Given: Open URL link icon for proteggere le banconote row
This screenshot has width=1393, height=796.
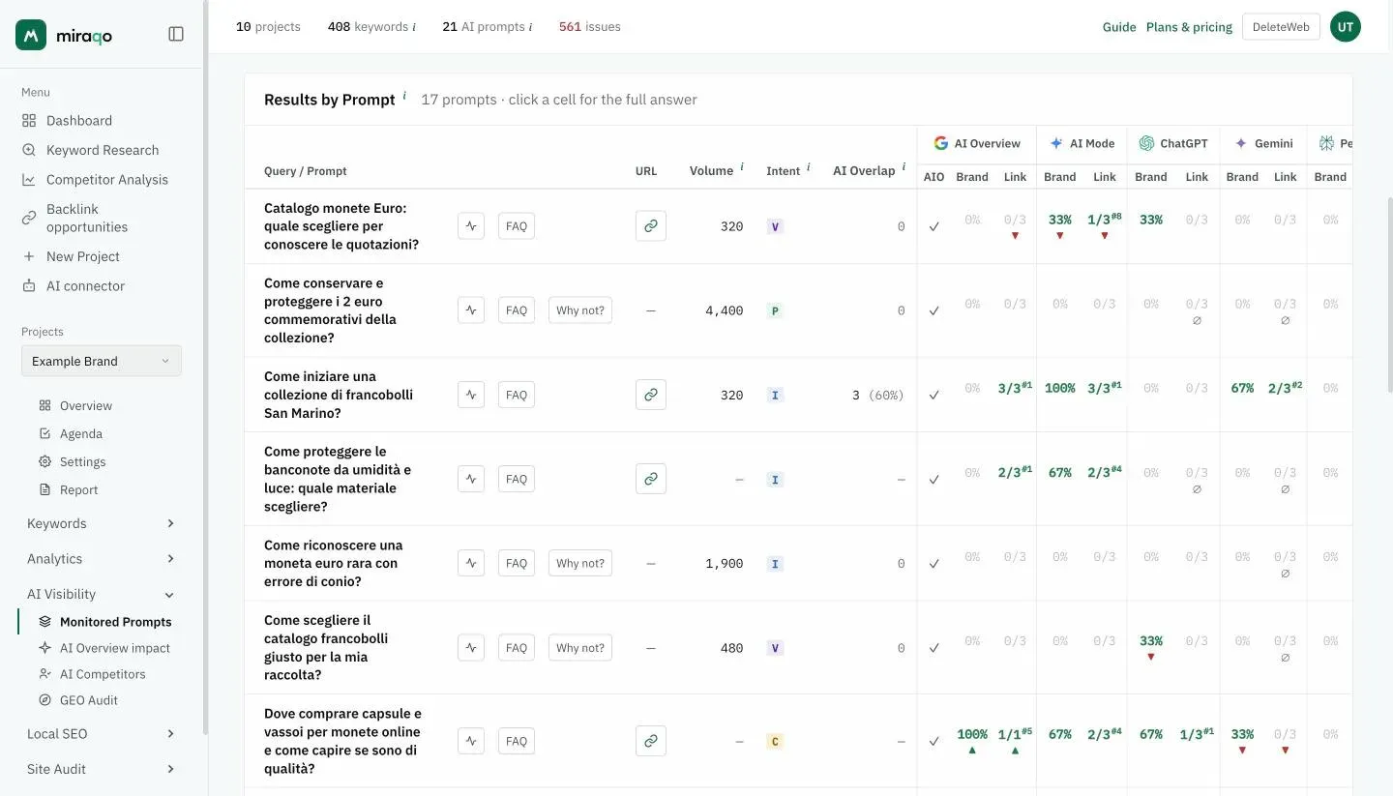Looking at the screenshot, I should 651,479.
